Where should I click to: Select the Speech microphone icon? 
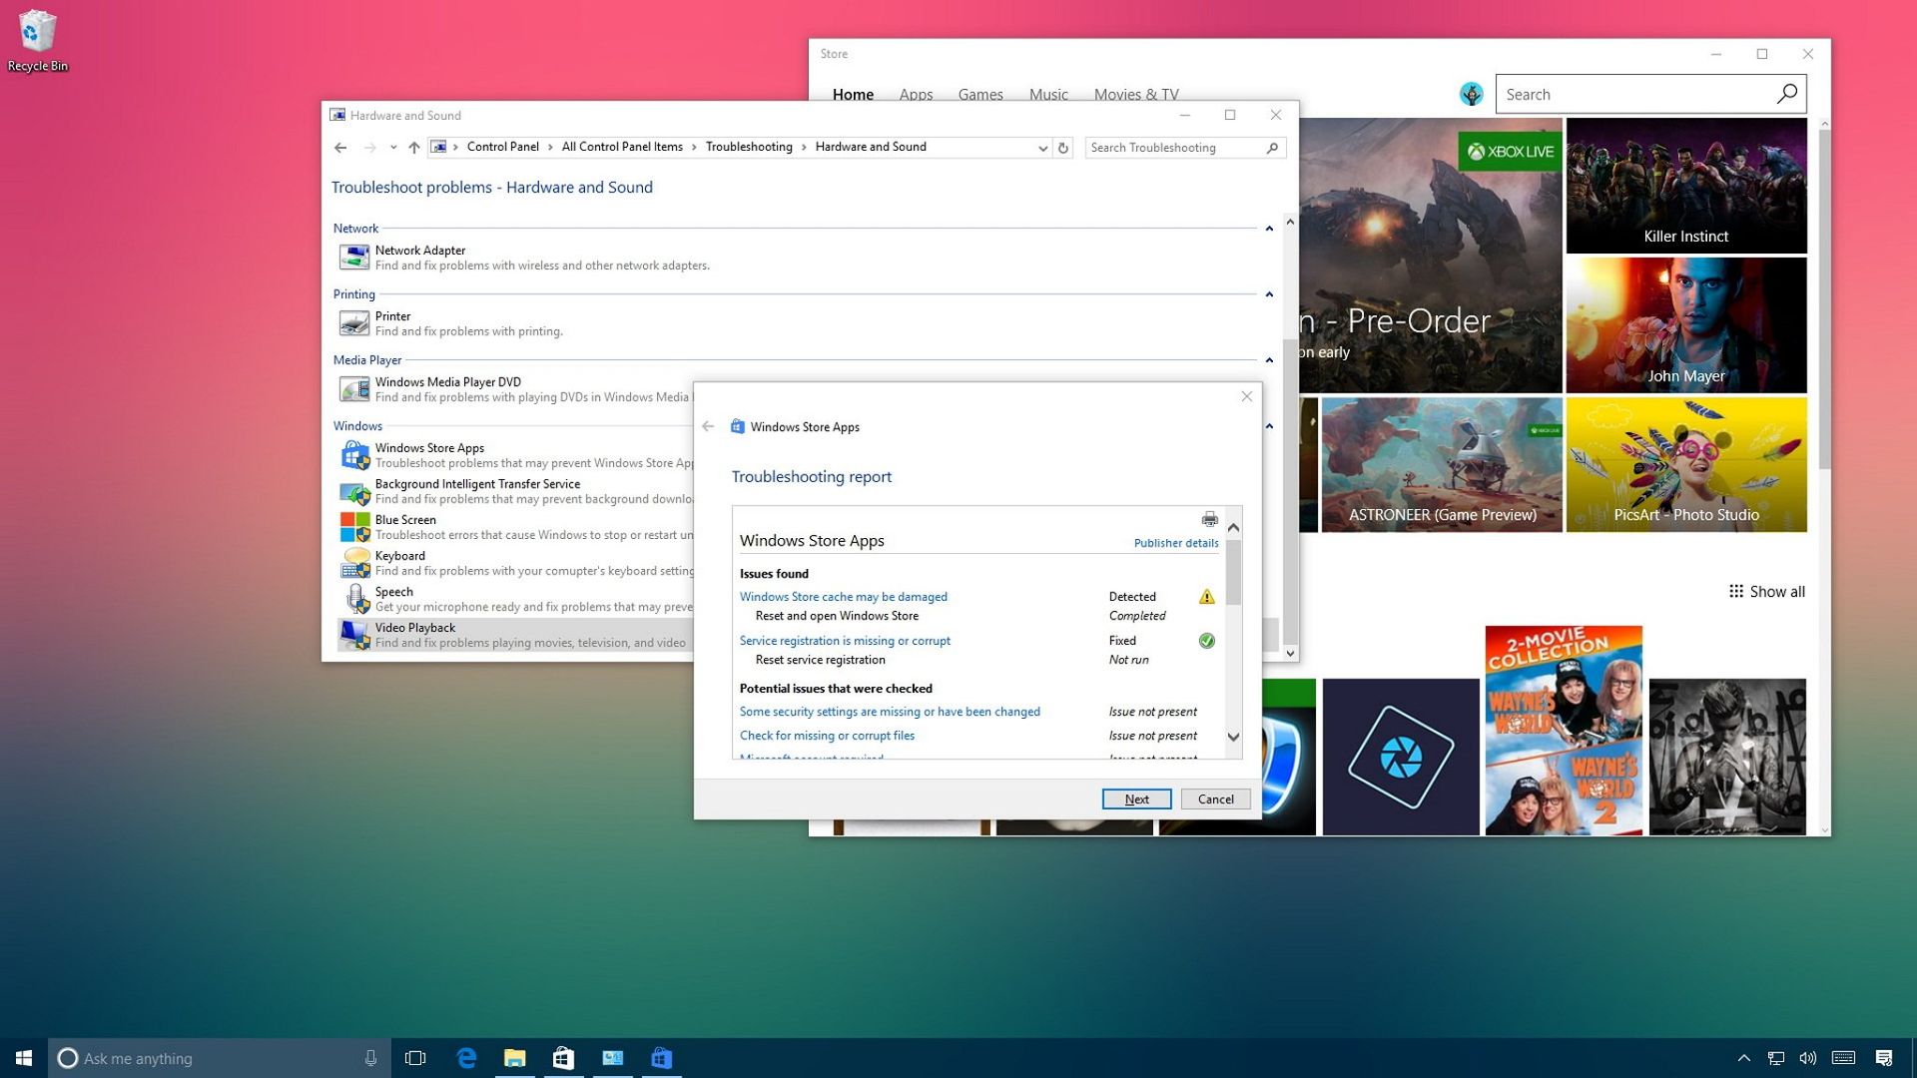(x=358, y=598)
